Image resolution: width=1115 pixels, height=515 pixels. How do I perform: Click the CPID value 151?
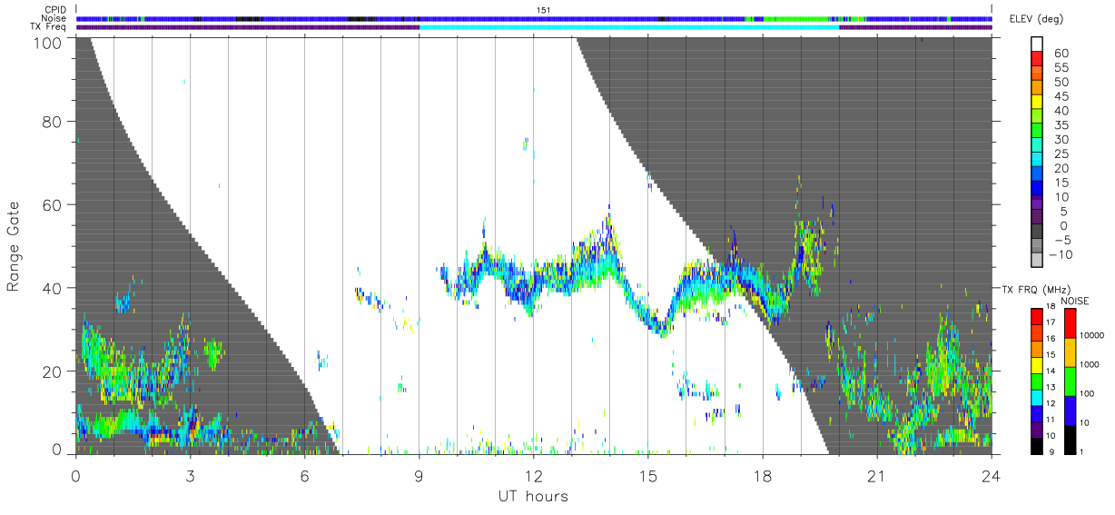543,10
